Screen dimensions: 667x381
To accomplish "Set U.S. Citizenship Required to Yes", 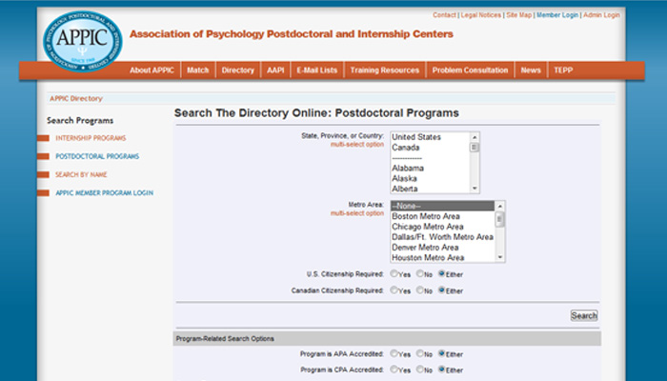I will [x=394, y=274].
